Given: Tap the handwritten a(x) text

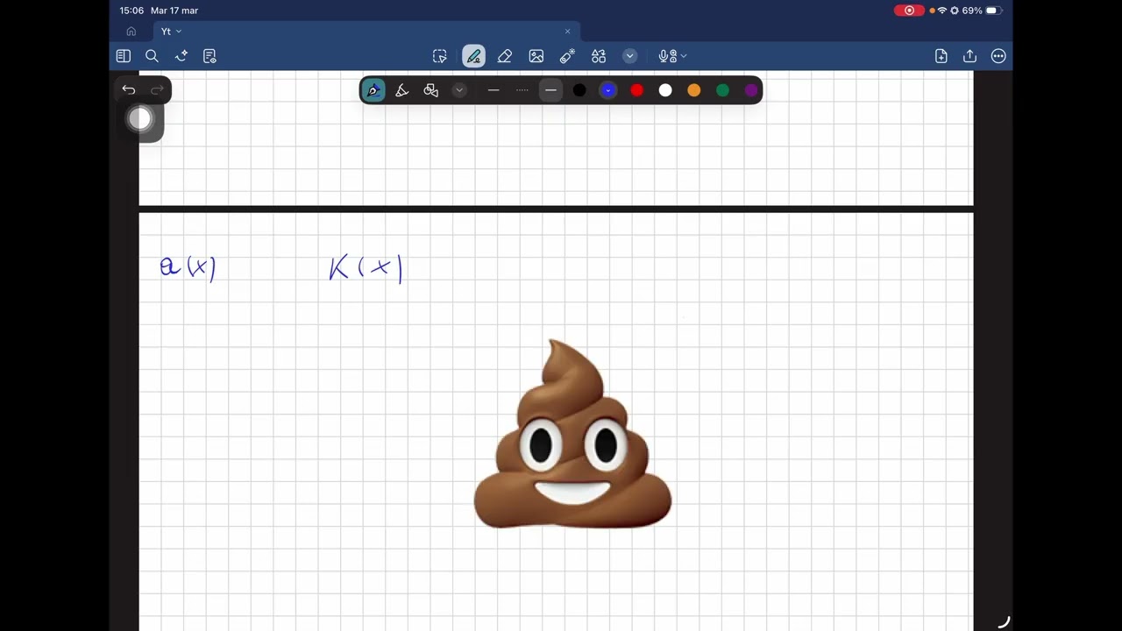Looking at the screenshot, I should pyautogui.click(x=188, y=267).
